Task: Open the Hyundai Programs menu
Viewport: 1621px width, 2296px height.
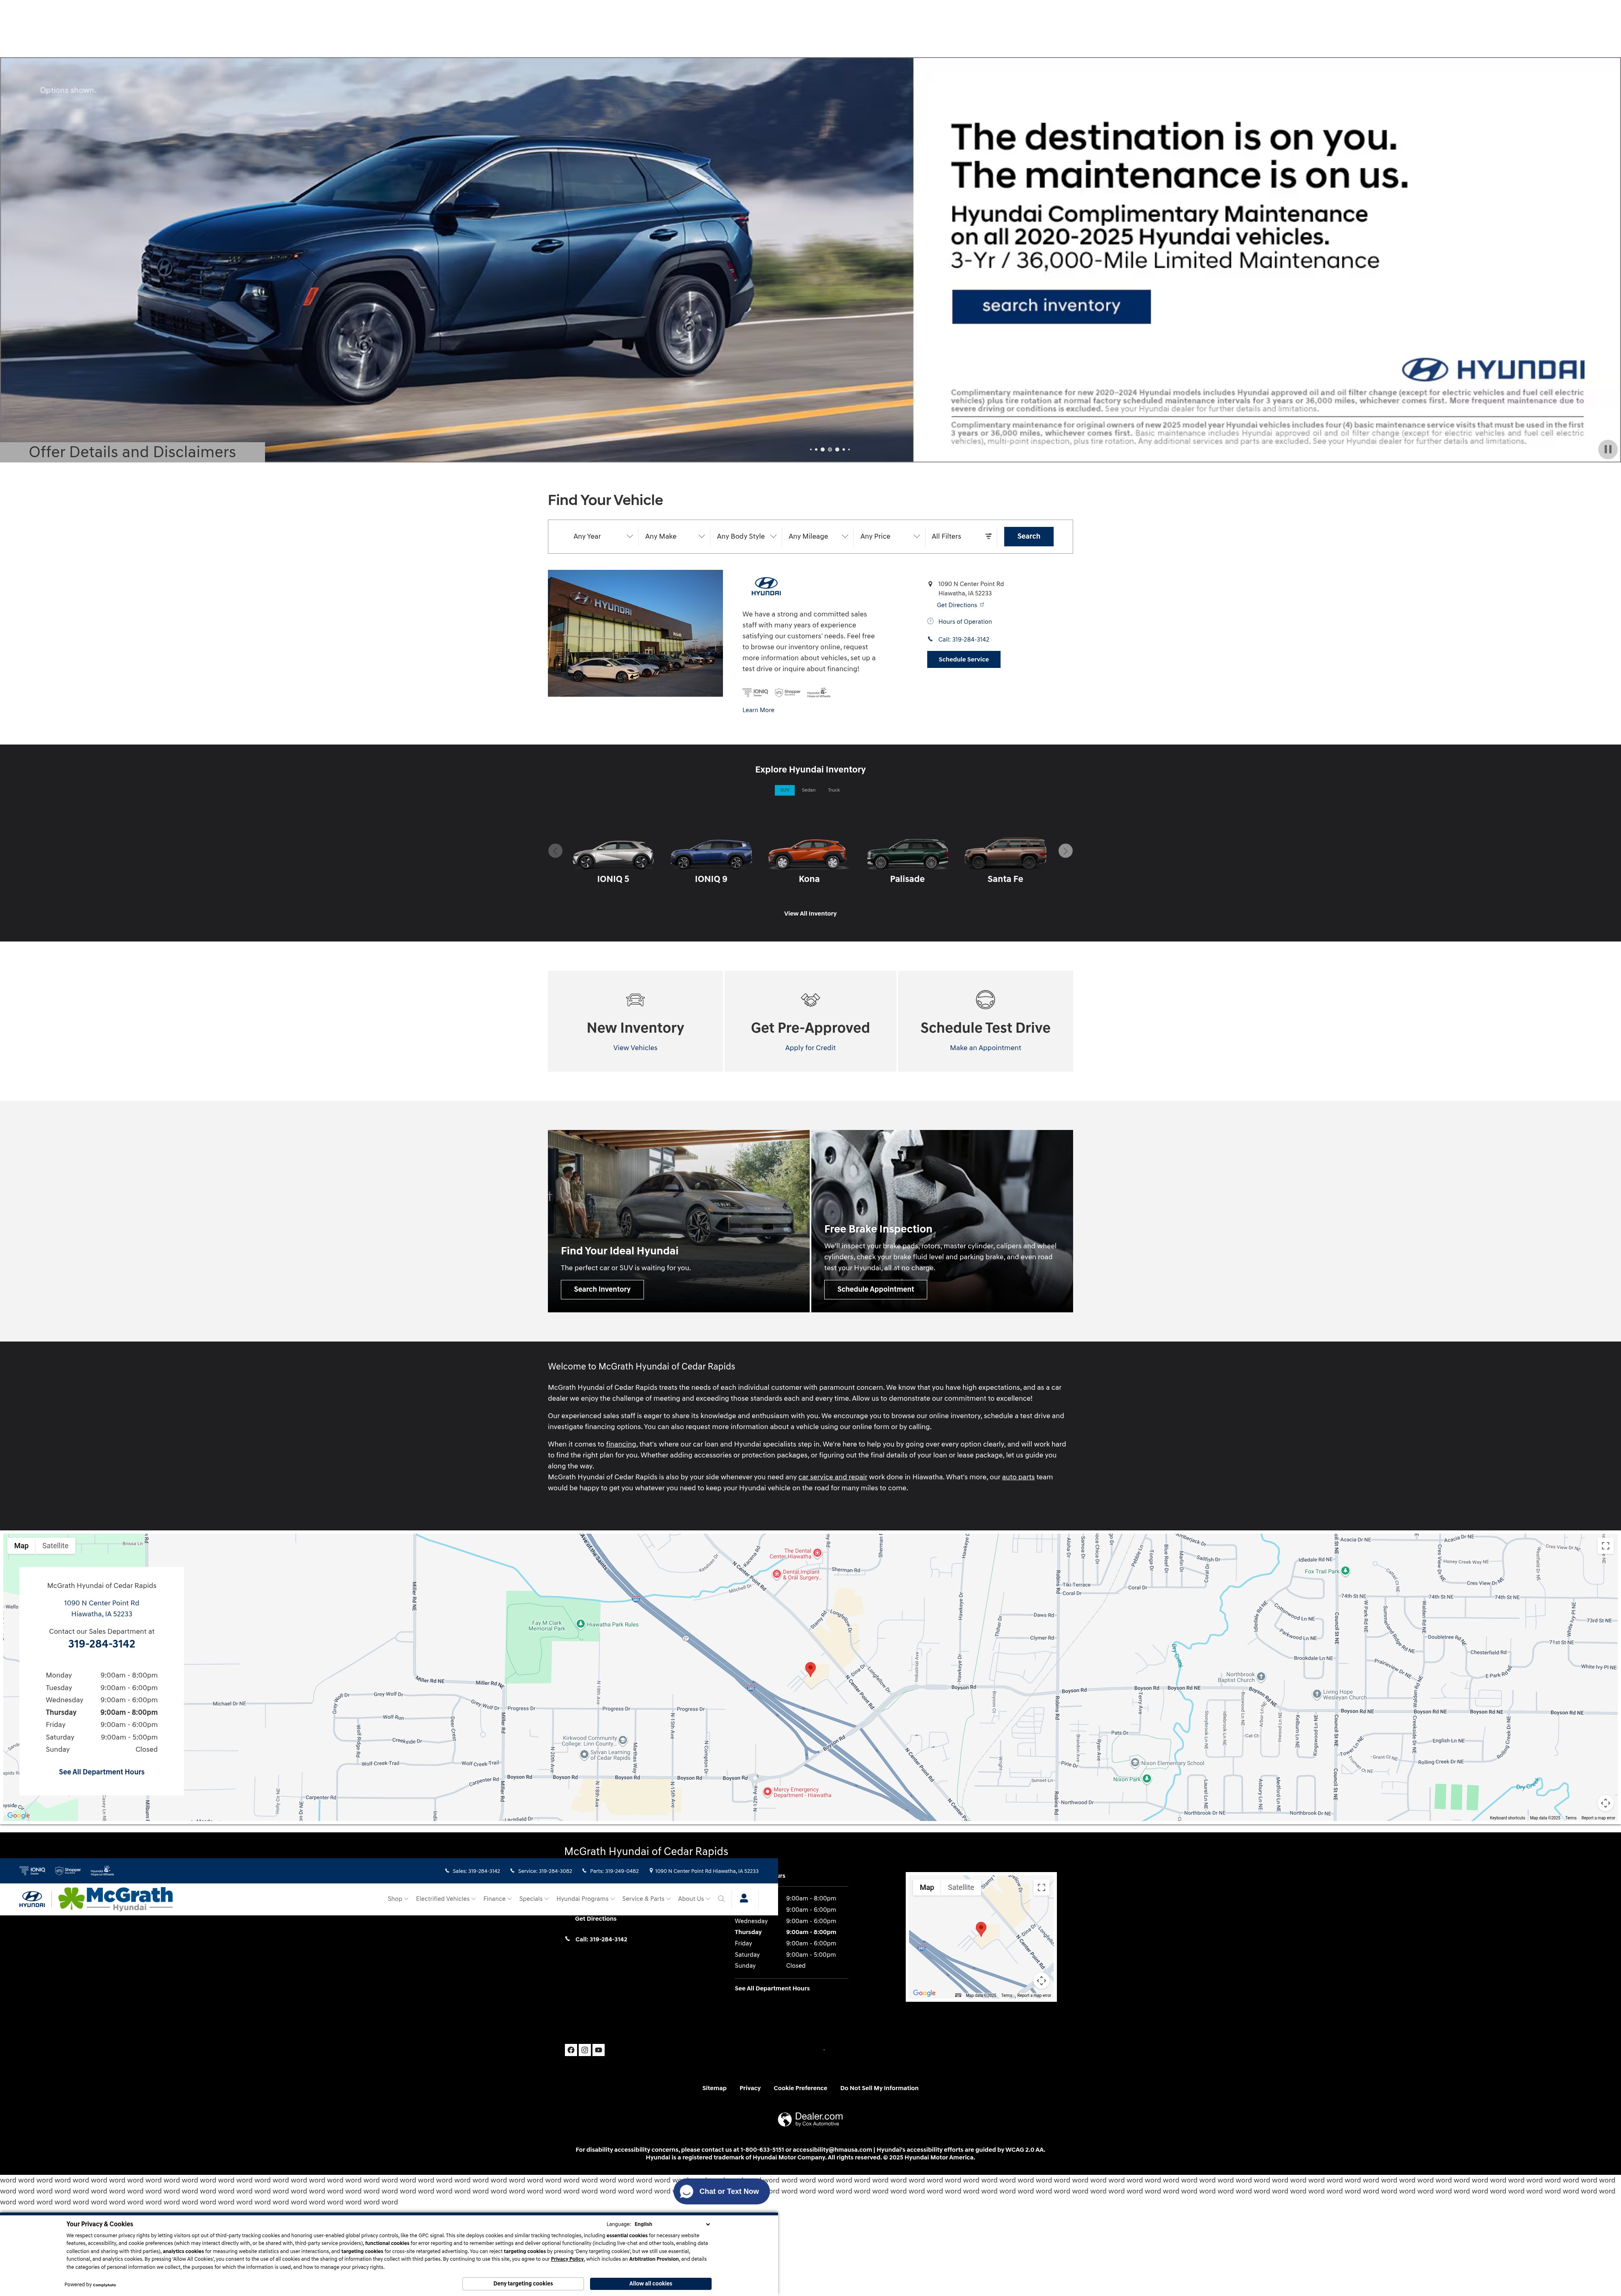Action: pos(585,1899)
